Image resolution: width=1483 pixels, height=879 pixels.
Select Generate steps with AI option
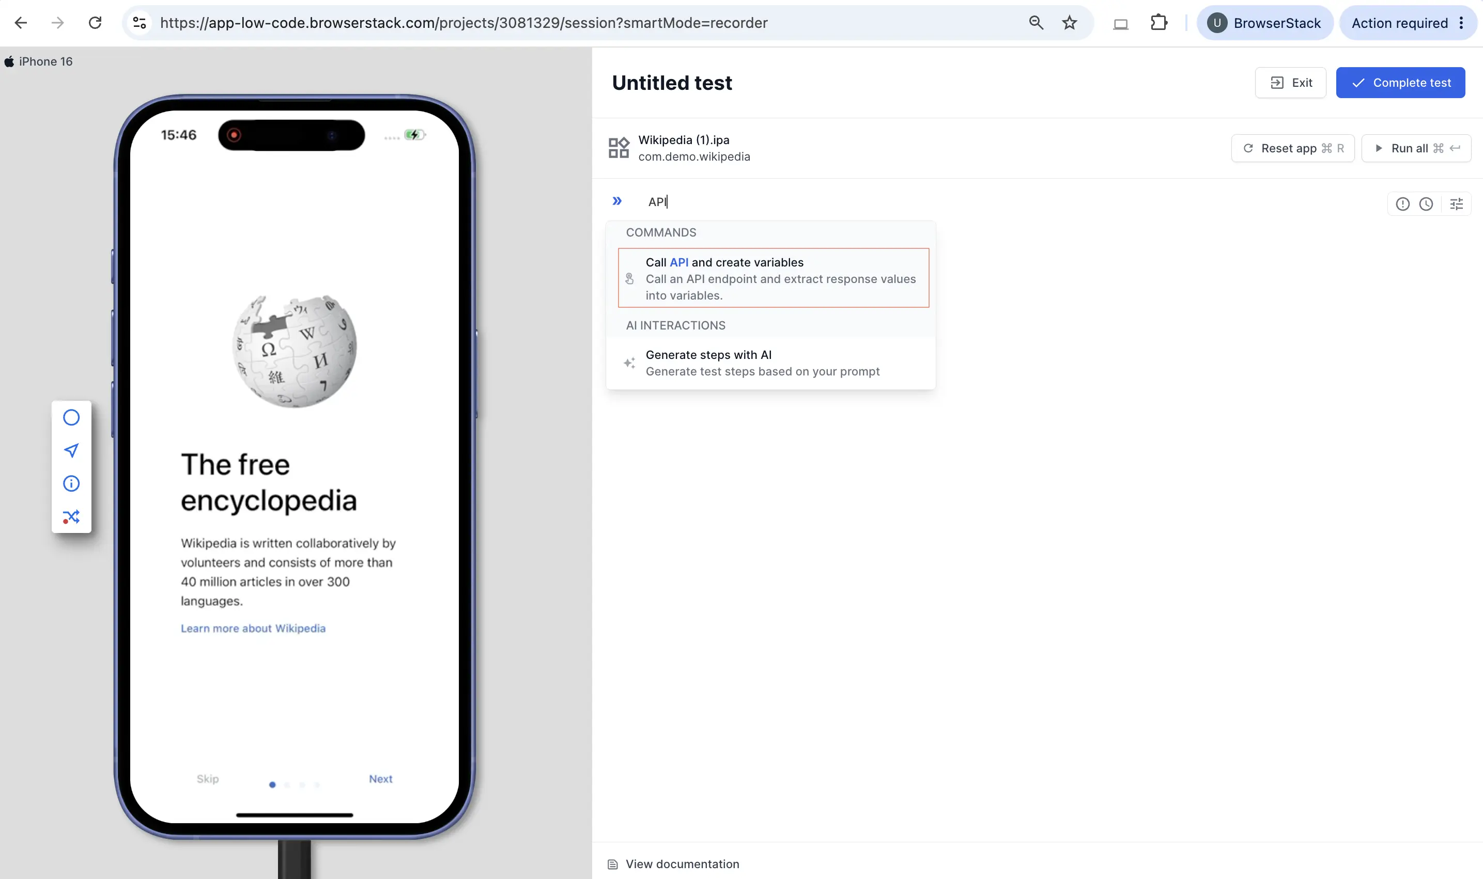click(x=770, y=363)
